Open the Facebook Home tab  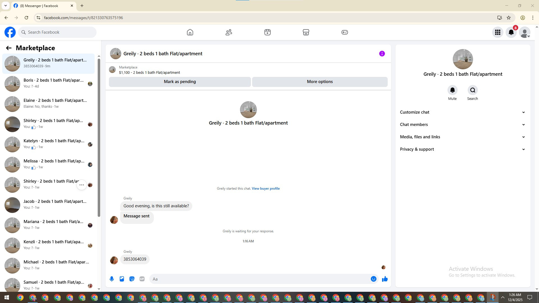(190, 32)
